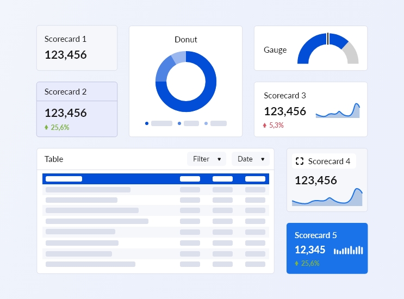Click the expand icon beside Scorecard 4

coord(300,161)
